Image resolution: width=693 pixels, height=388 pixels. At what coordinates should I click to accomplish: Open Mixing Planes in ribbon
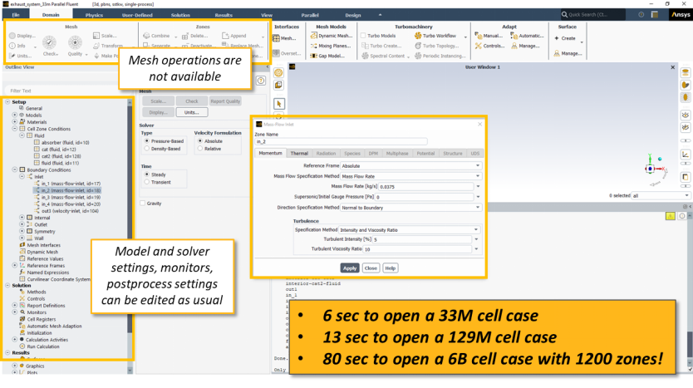pyautogui.click(x=314, y=46)
